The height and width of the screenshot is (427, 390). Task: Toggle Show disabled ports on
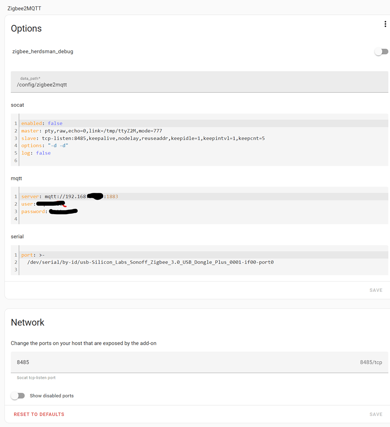click(18, 395)
